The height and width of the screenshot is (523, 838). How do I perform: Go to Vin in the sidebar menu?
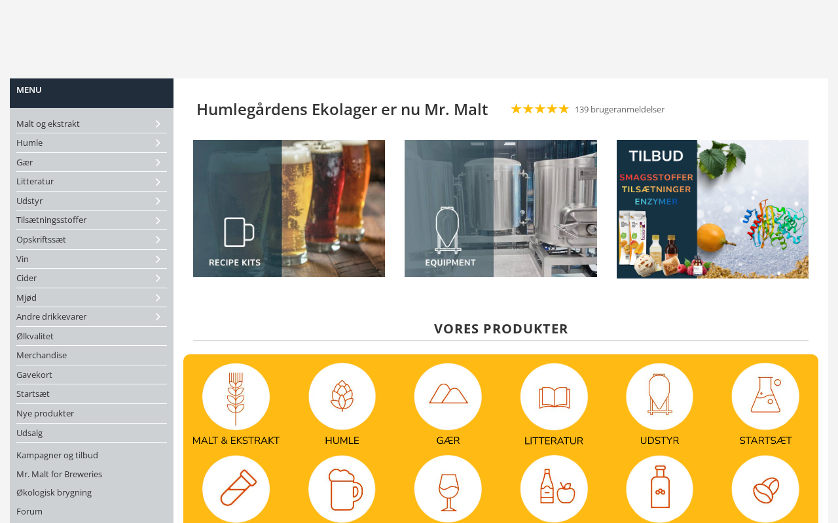click(x=22, y=259)
